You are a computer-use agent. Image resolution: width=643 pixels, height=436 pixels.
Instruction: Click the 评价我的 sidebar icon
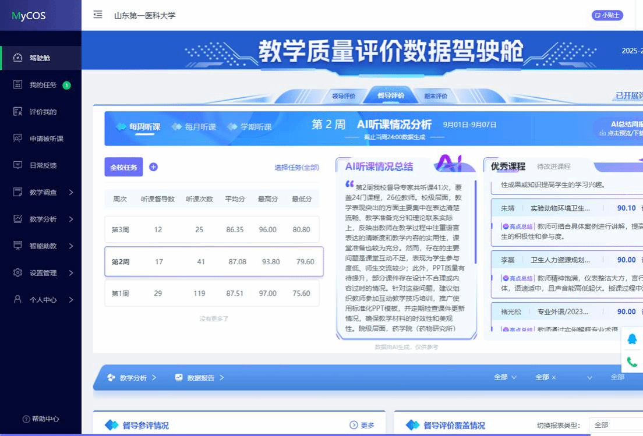(17, 112)
